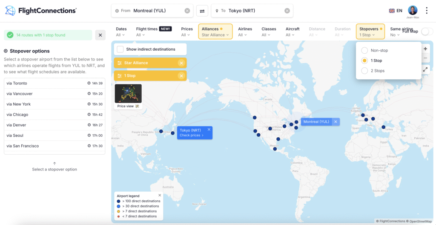Viewport: 436px width, 225px height.
Task: Remove the 1 Stop filter chip
Action: [181, 76]
